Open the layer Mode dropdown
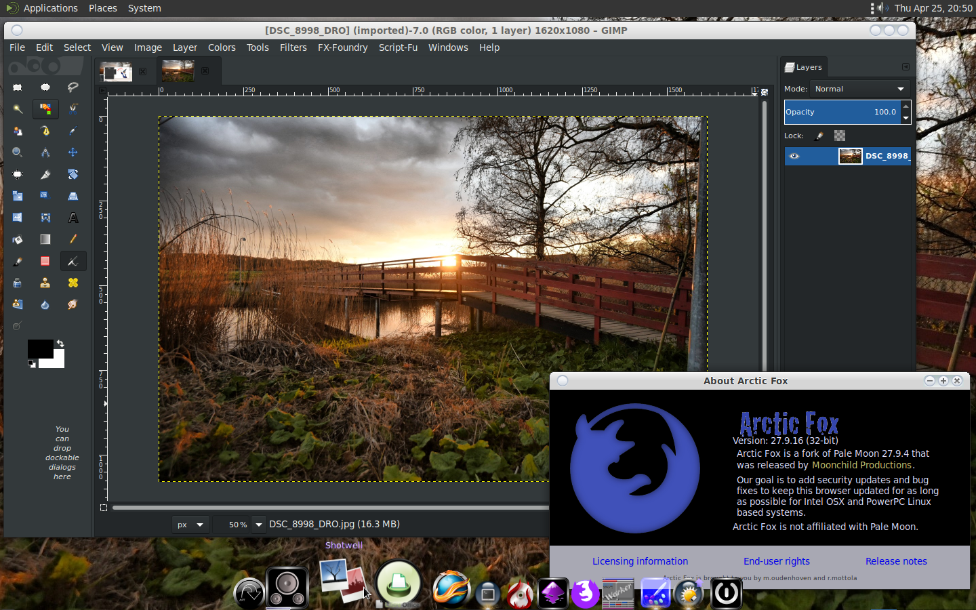This screenshot has width=976, height=610. [859, 89]
